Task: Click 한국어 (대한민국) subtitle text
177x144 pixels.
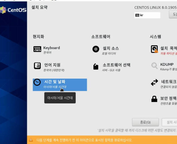Action: click(54, 70)
